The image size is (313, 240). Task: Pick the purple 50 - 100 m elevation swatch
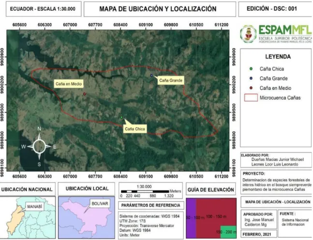pos(191,218)
